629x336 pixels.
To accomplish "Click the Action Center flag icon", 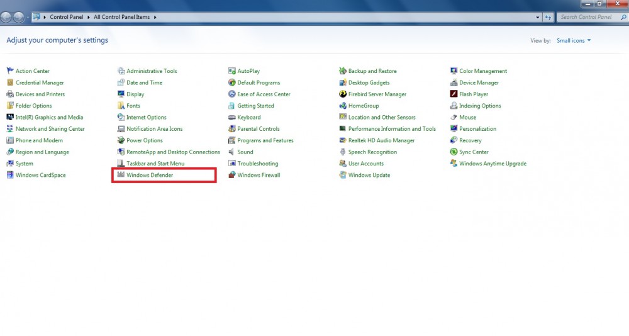I will [10, 71].
